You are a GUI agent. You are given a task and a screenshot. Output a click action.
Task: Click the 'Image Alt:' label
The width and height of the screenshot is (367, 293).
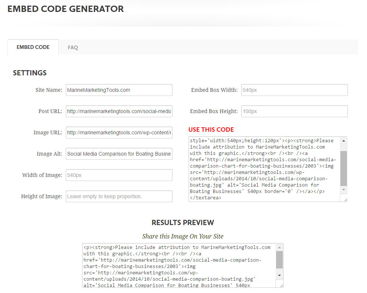click(49, 154)
